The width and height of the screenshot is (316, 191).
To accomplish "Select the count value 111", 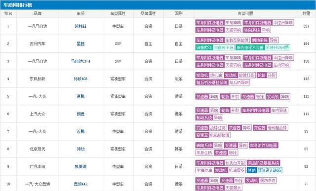I will coord(306,114).
